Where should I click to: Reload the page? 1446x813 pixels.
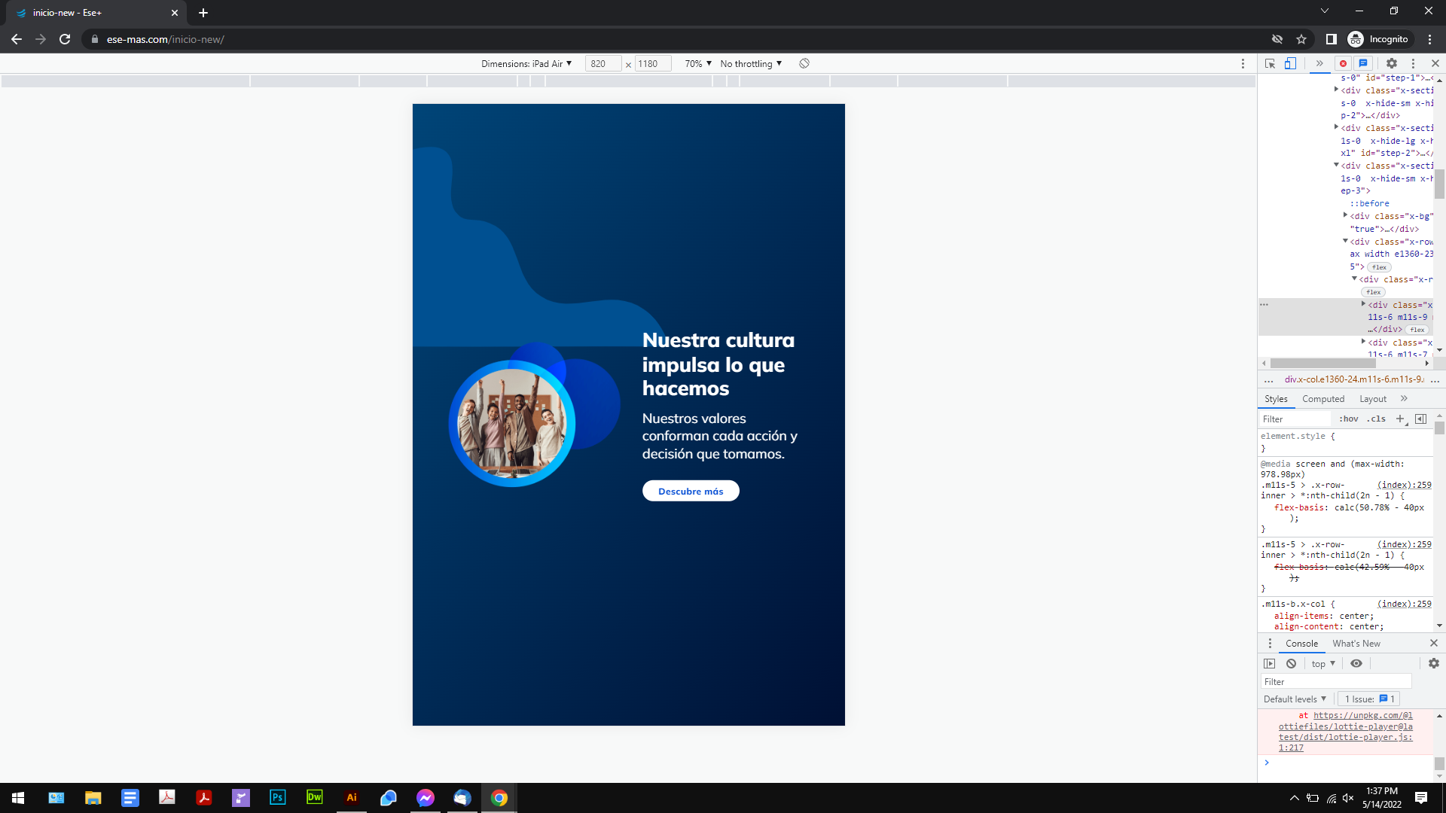tap(65, 39)
